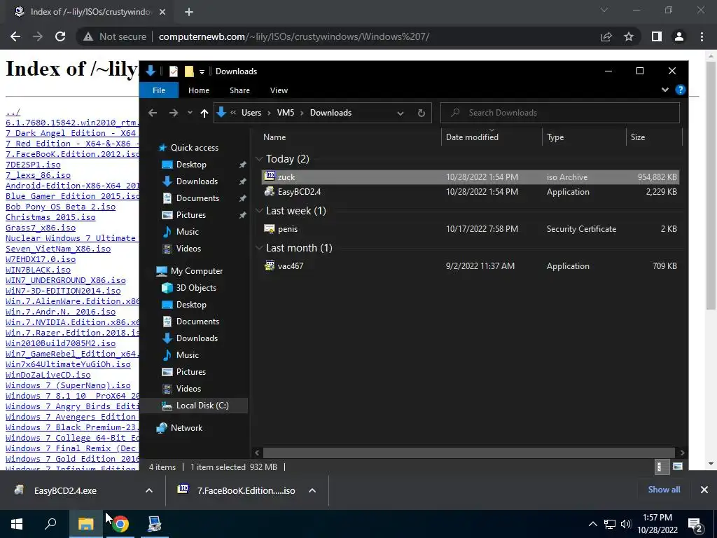The height and width of the screenshot is (538, 717).
Task: Click the share page icon in address bar
Action: pos(606,36)
